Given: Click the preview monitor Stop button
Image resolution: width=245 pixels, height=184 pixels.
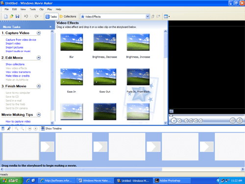Looking at the screenshot, I should [180, 121].
